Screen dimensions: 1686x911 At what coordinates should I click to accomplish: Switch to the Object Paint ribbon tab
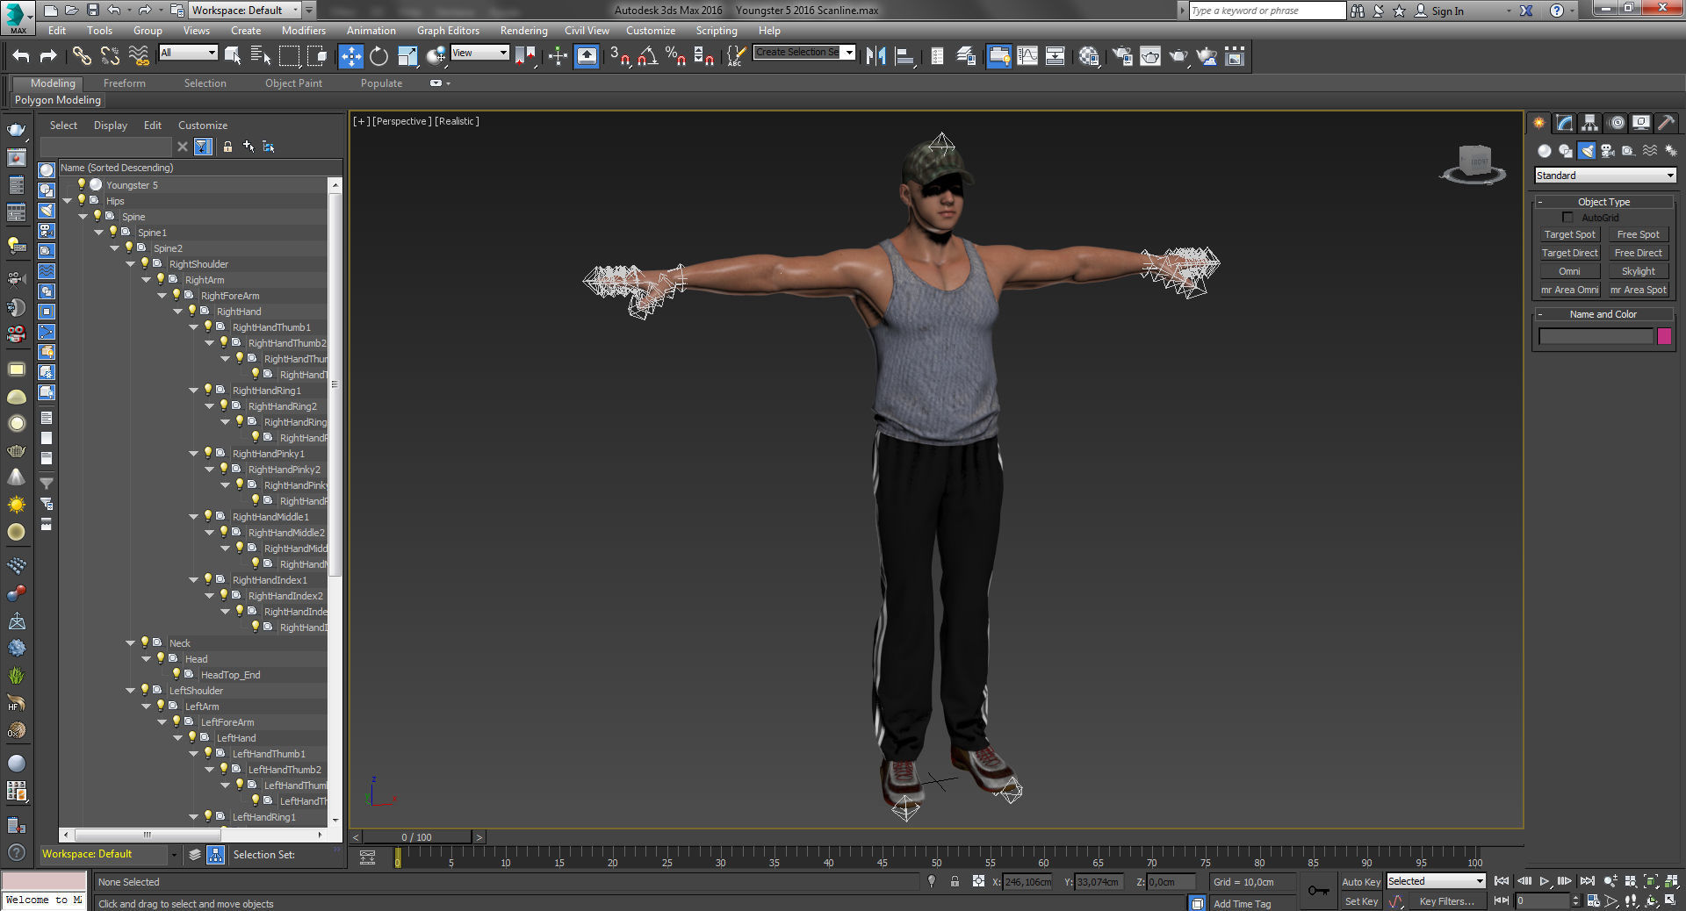293,83
